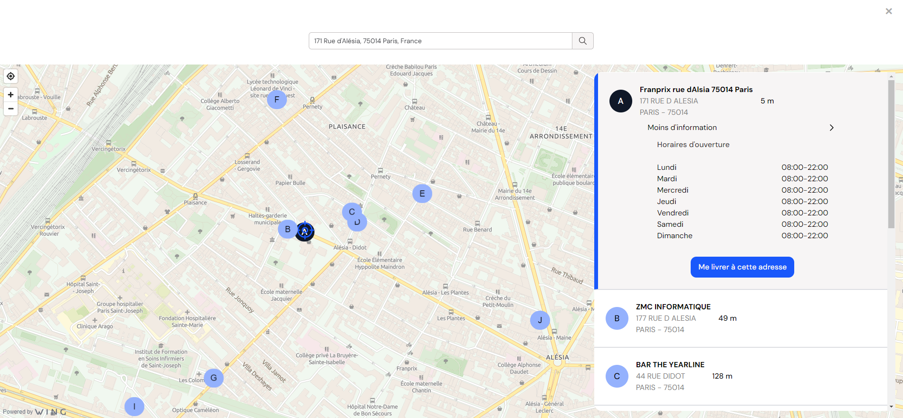903x418 pixels.
Task: Click the 44 RUE DIDOT address
Action: pos(660,376)
